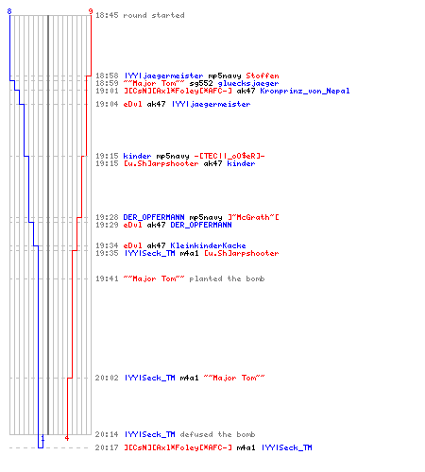The image size is (425, 472).
Task: Click |YY|jaegermeister in the 18:58 entry
Action: point(163,76)
